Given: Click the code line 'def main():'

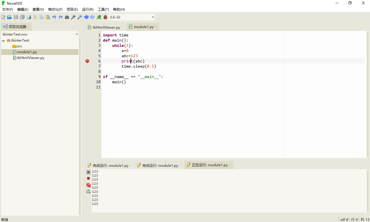Looking at the screenshot, I should pyautogui.click(x=116, y=40).
